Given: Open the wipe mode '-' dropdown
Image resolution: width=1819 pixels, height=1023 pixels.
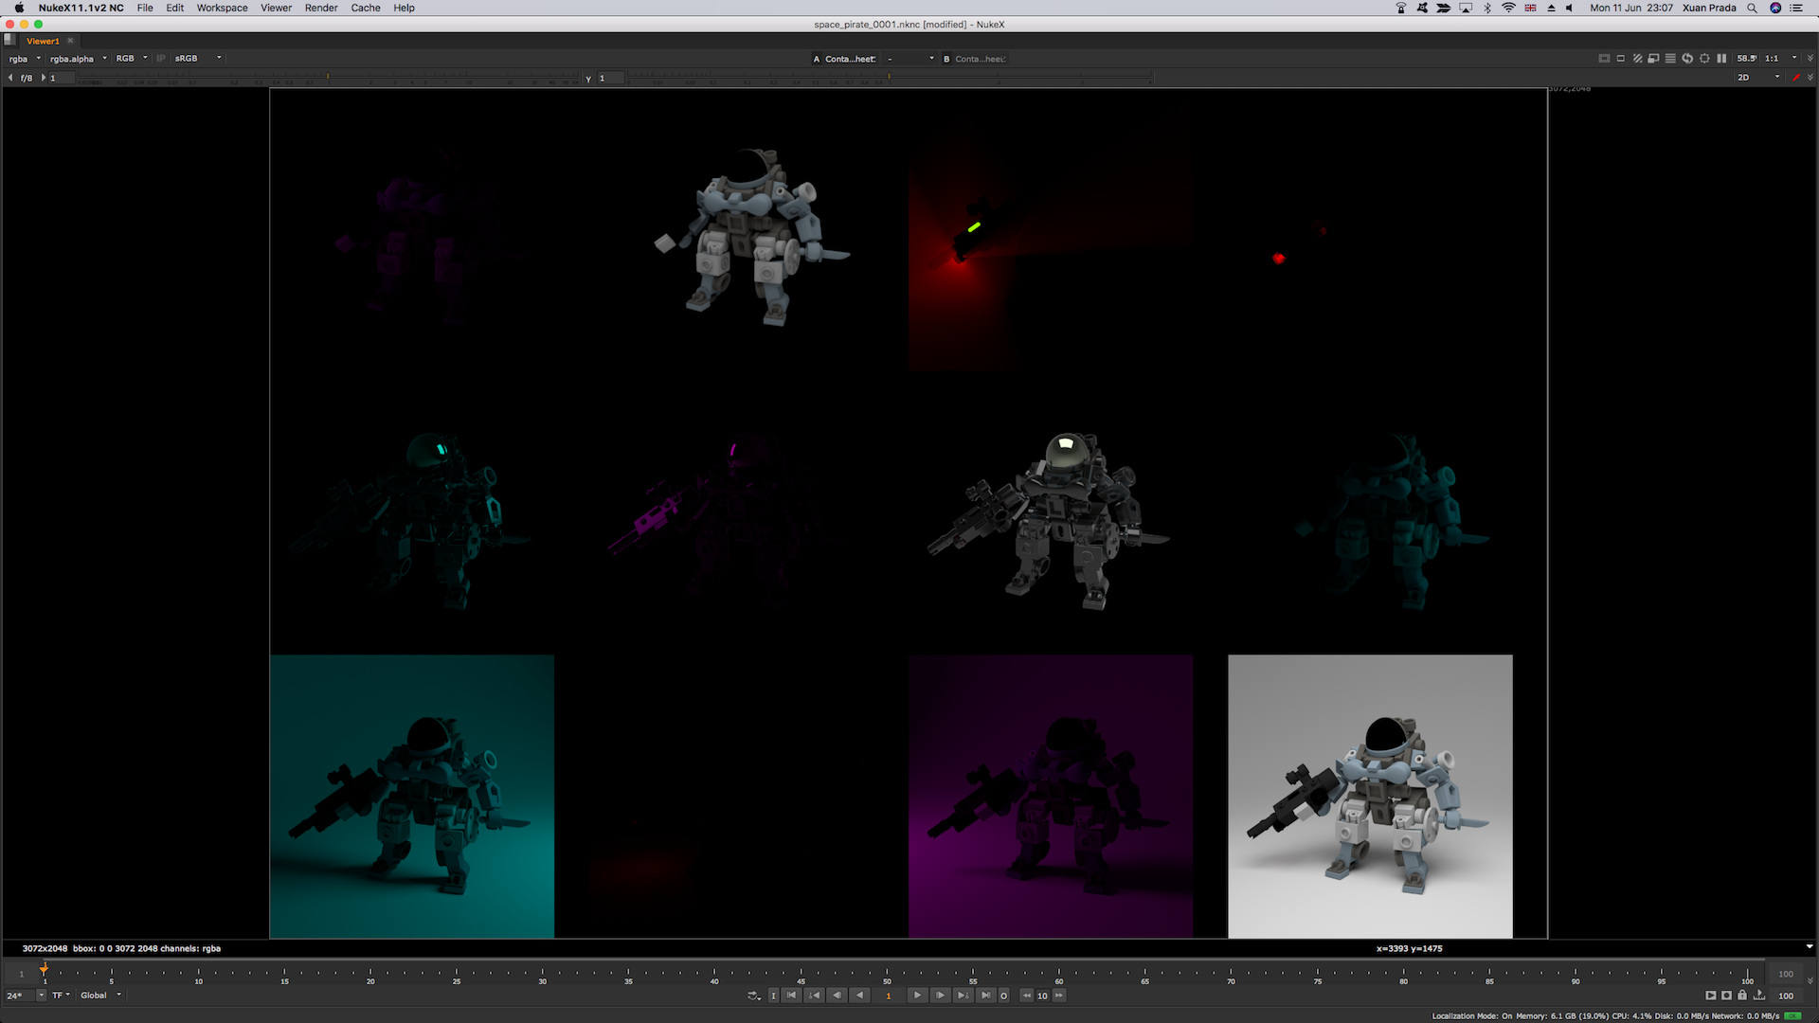Looking at the screenshot, I should pyautogui.click(x=910, y=59).
